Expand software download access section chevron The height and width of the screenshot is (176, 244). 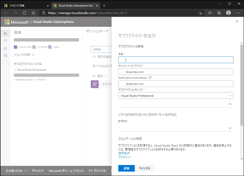230,128
